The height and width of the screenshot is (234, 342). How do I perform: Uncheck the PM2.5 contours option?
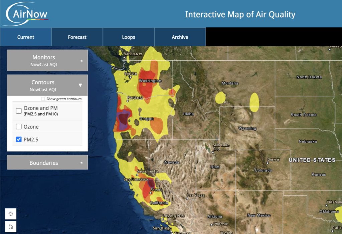tap(19, 139)
